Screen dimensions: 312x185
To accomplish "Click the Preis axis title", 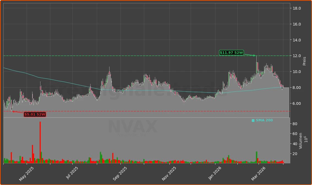I will pos(304,61).
